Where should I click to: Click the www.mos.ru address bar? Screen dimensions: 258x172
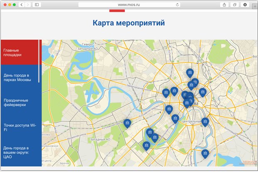pos(128,5)
